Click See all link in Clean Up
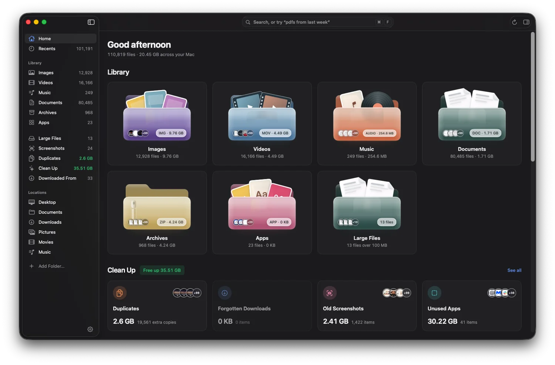555x365 pixels. (x=514, y=270)
